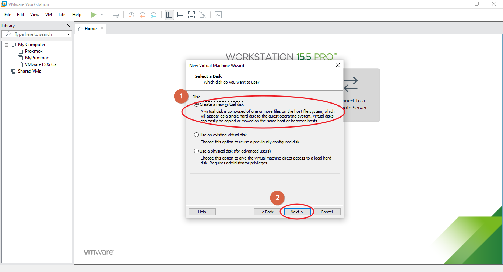The height and width of the screenshot is (272, 503).
Task: Click the green Power On play icon
Action: tap(94, 15)
